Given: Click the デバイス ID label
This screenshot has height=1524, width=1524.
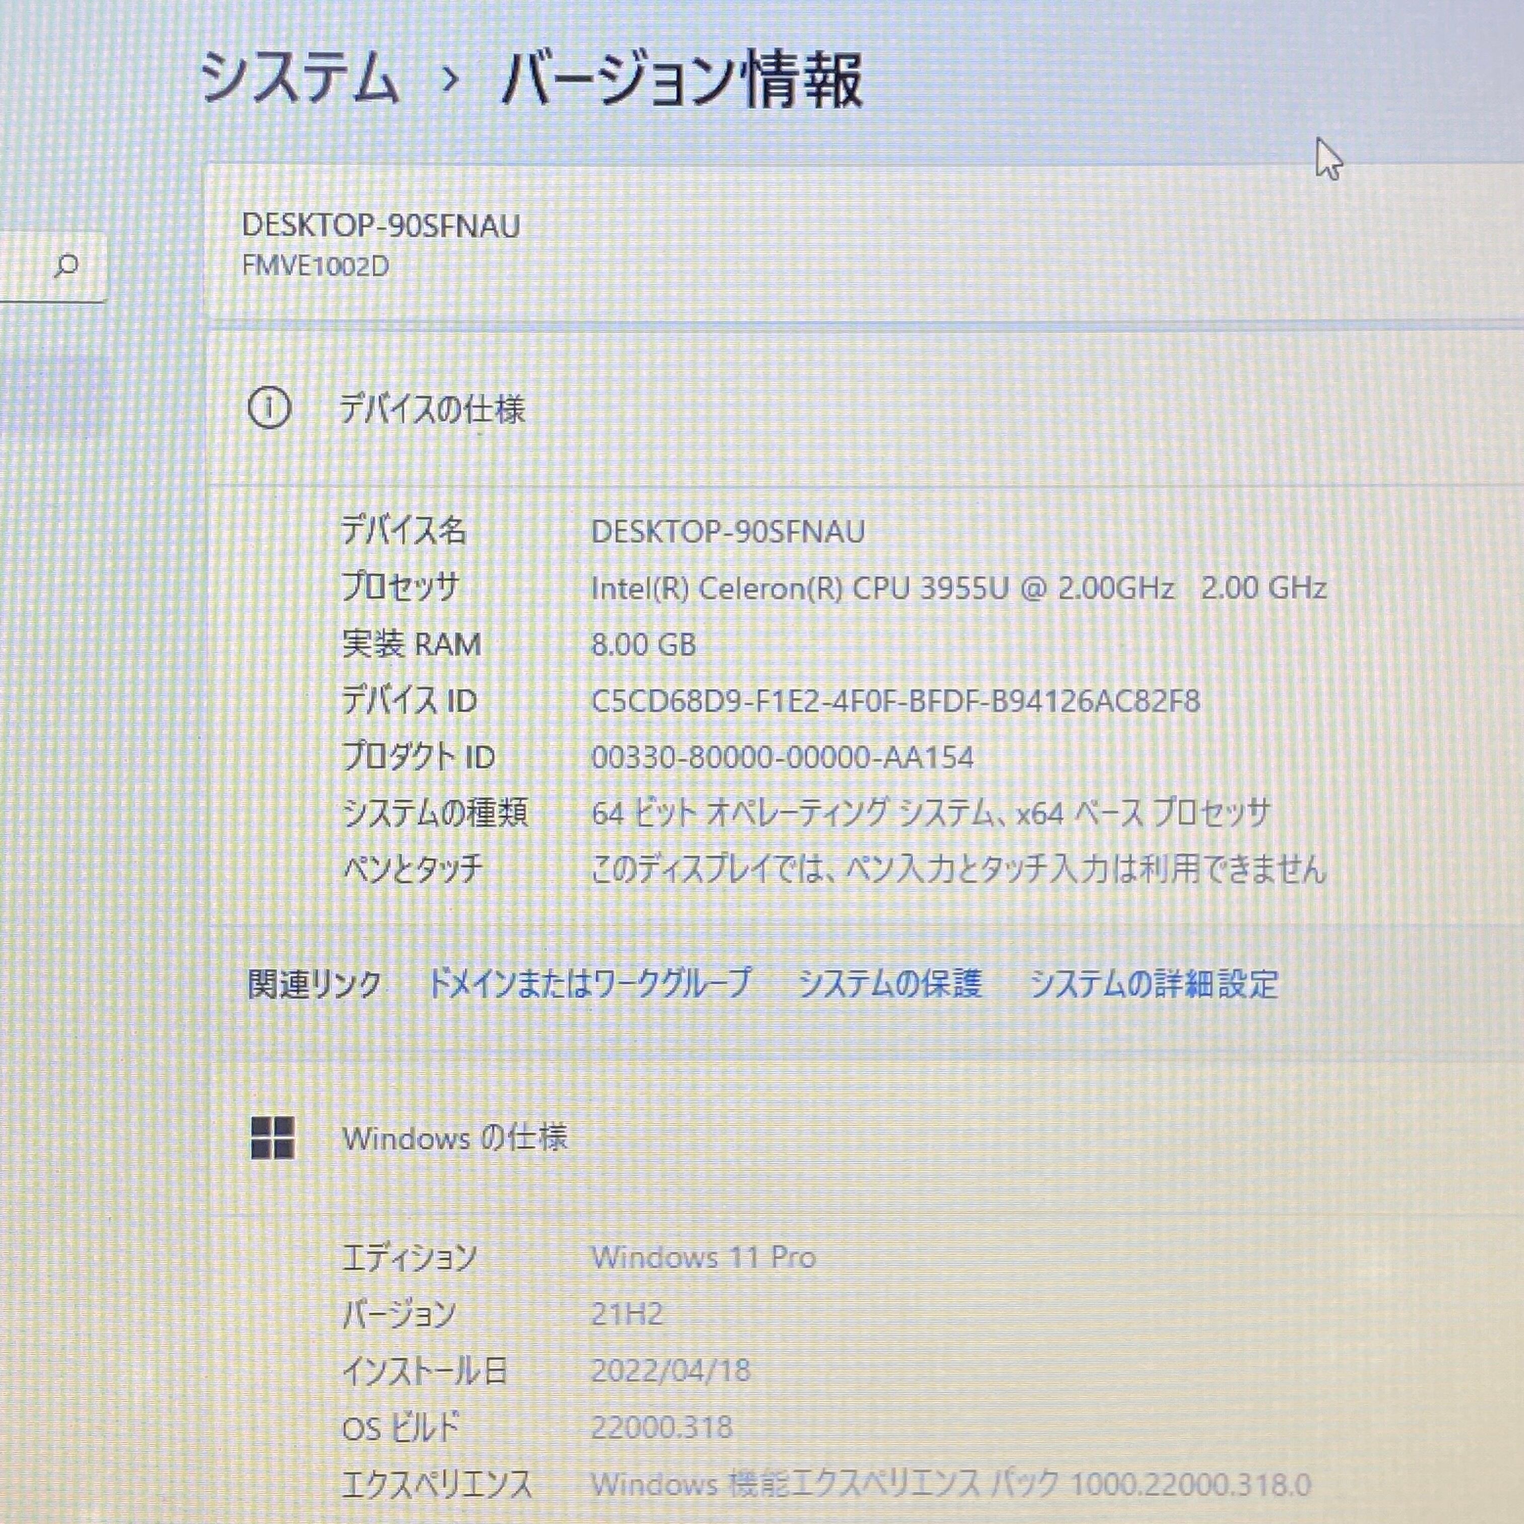Looking at the screenshot, I should [409, 701].
